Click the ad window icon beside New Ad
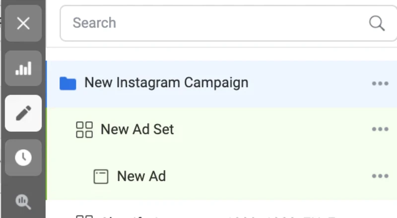The width and height of the screenshot is (397, 218). [101, 176]
